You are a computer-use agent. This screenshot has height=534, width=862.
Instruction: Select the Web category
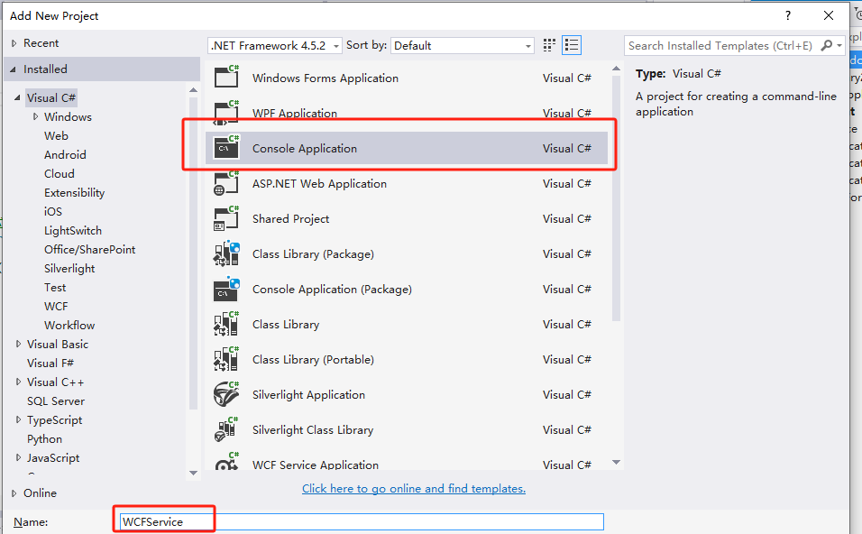click(56, 136)
